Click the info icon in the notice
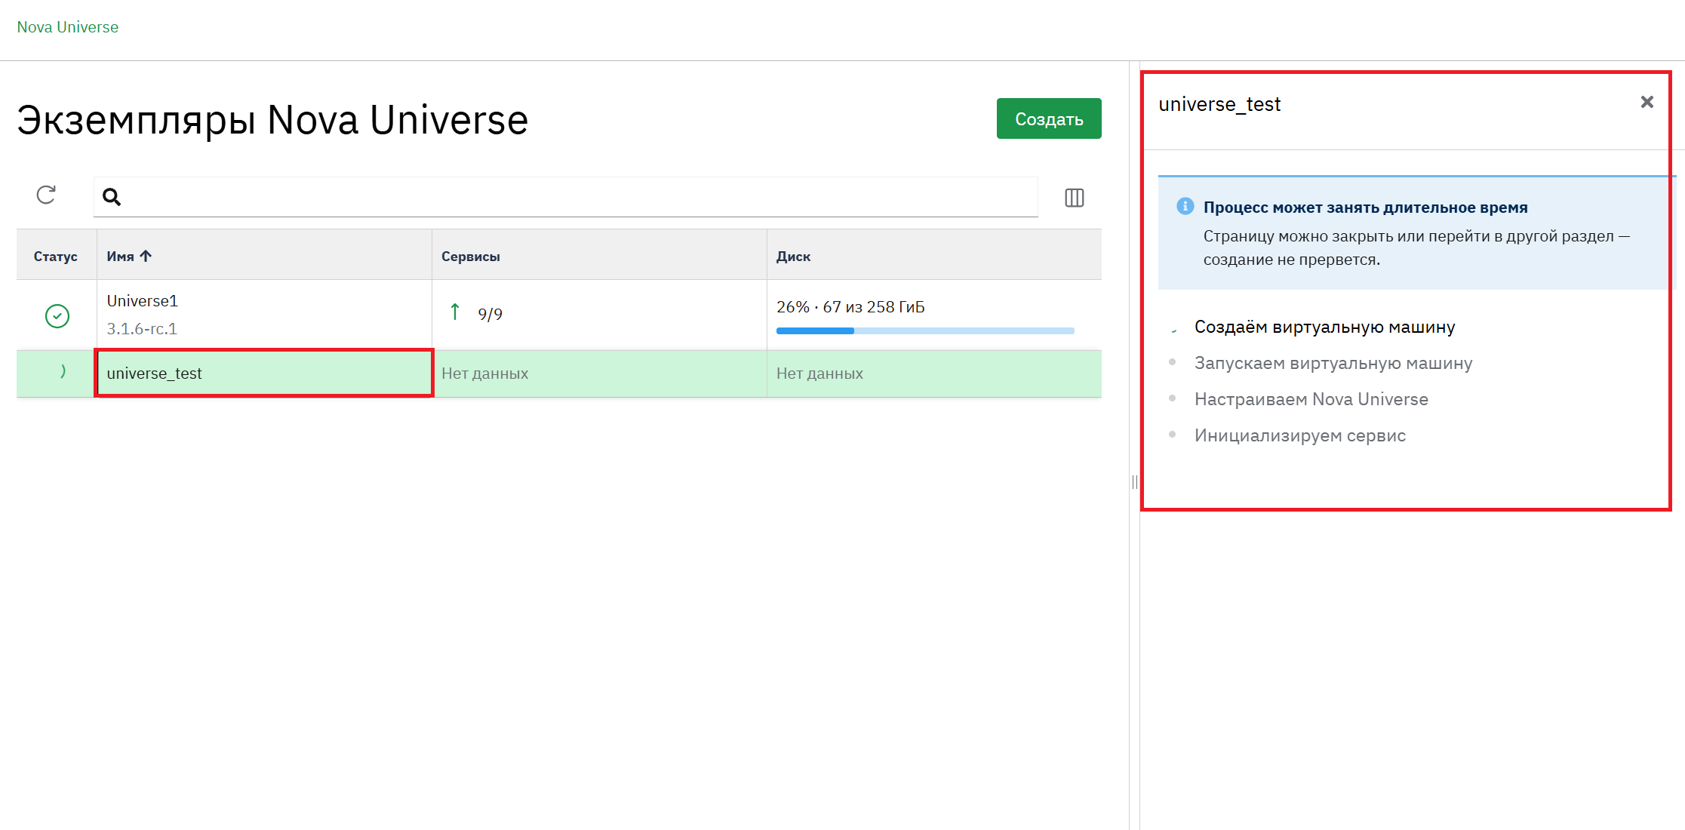Screen dimensions: 1685x830 point(1185,206)
